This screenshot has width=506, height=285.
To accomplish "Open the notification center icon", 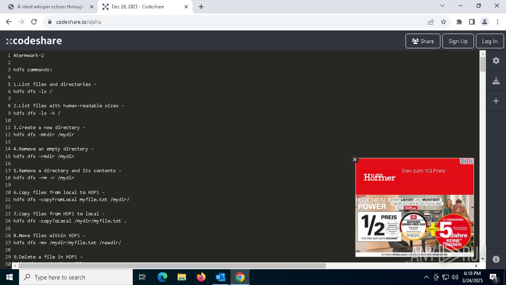I will (493, 277).
